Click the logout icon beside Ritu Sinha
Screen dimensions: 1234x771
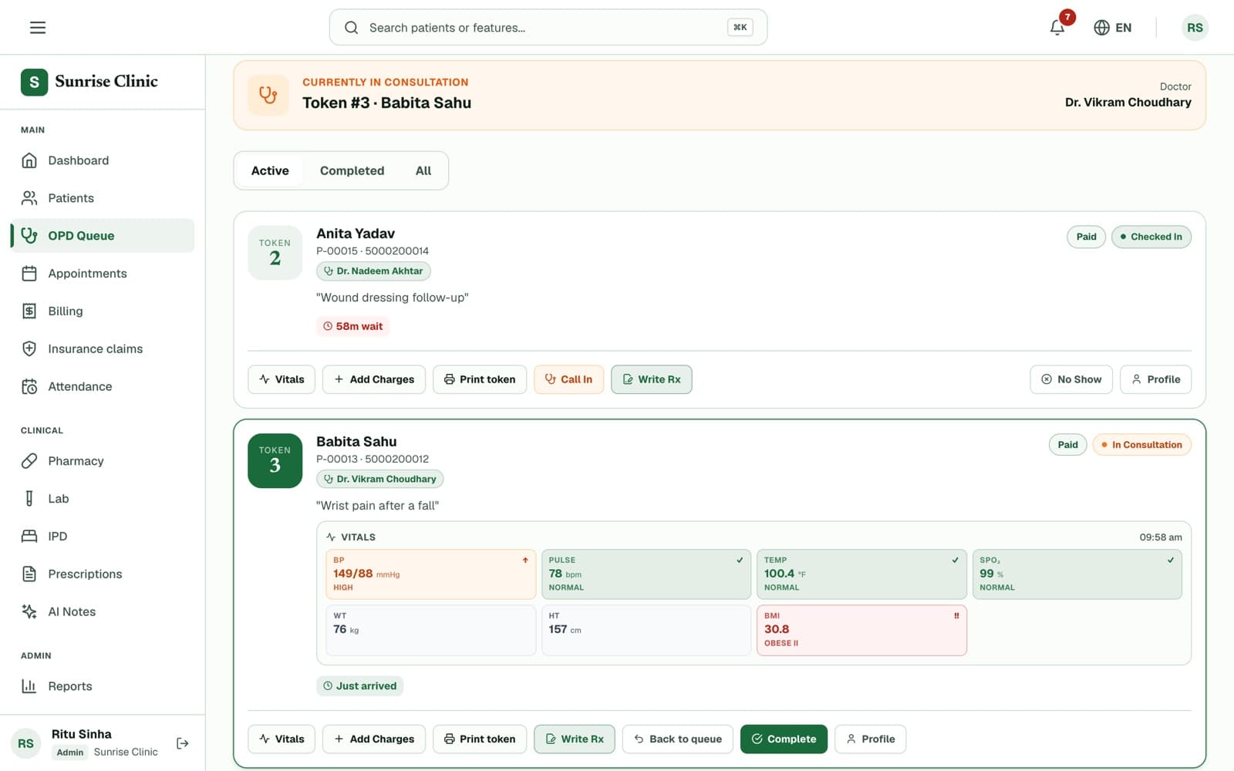coord(183,743)
